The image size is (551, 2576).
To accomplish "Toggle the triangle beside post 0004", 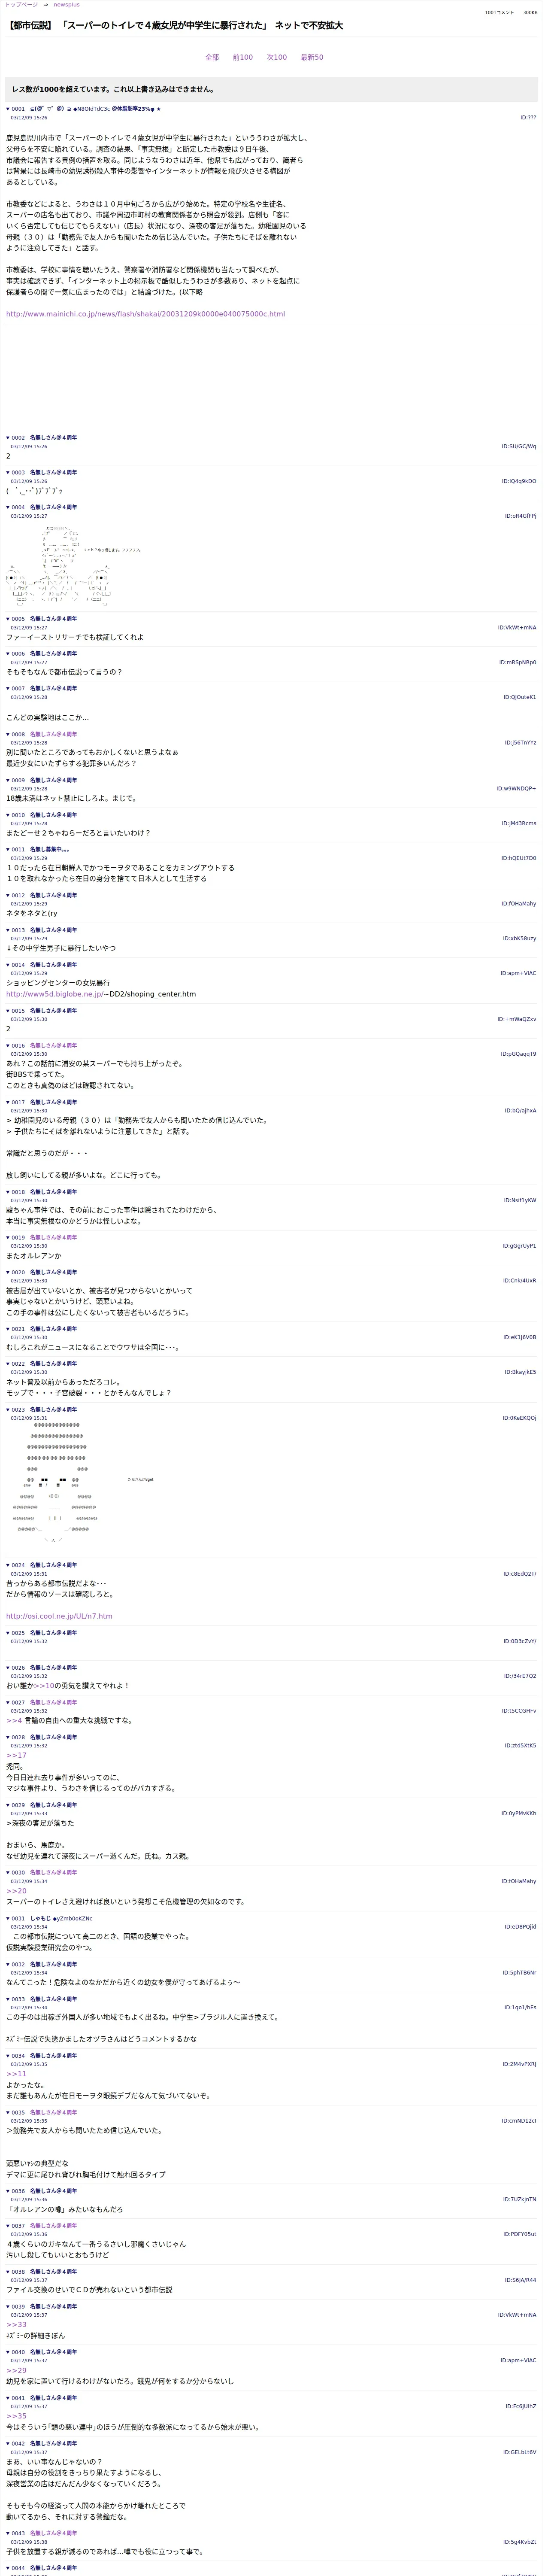I will 8,507.
